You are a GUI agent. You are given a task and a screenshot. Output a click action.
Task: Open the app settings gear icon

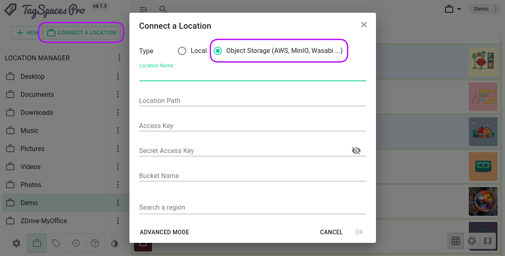click(16, 243)
